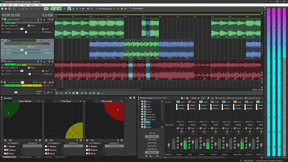Screen dimensions: 288x162
Task: Click Play From Start in transport bar
Action: pyautogui.click(x=66, y=93)
